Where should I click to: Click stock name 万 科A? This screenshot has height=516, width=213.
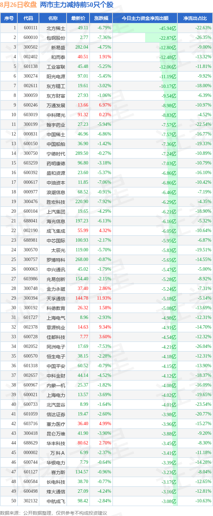pos(58,453)
